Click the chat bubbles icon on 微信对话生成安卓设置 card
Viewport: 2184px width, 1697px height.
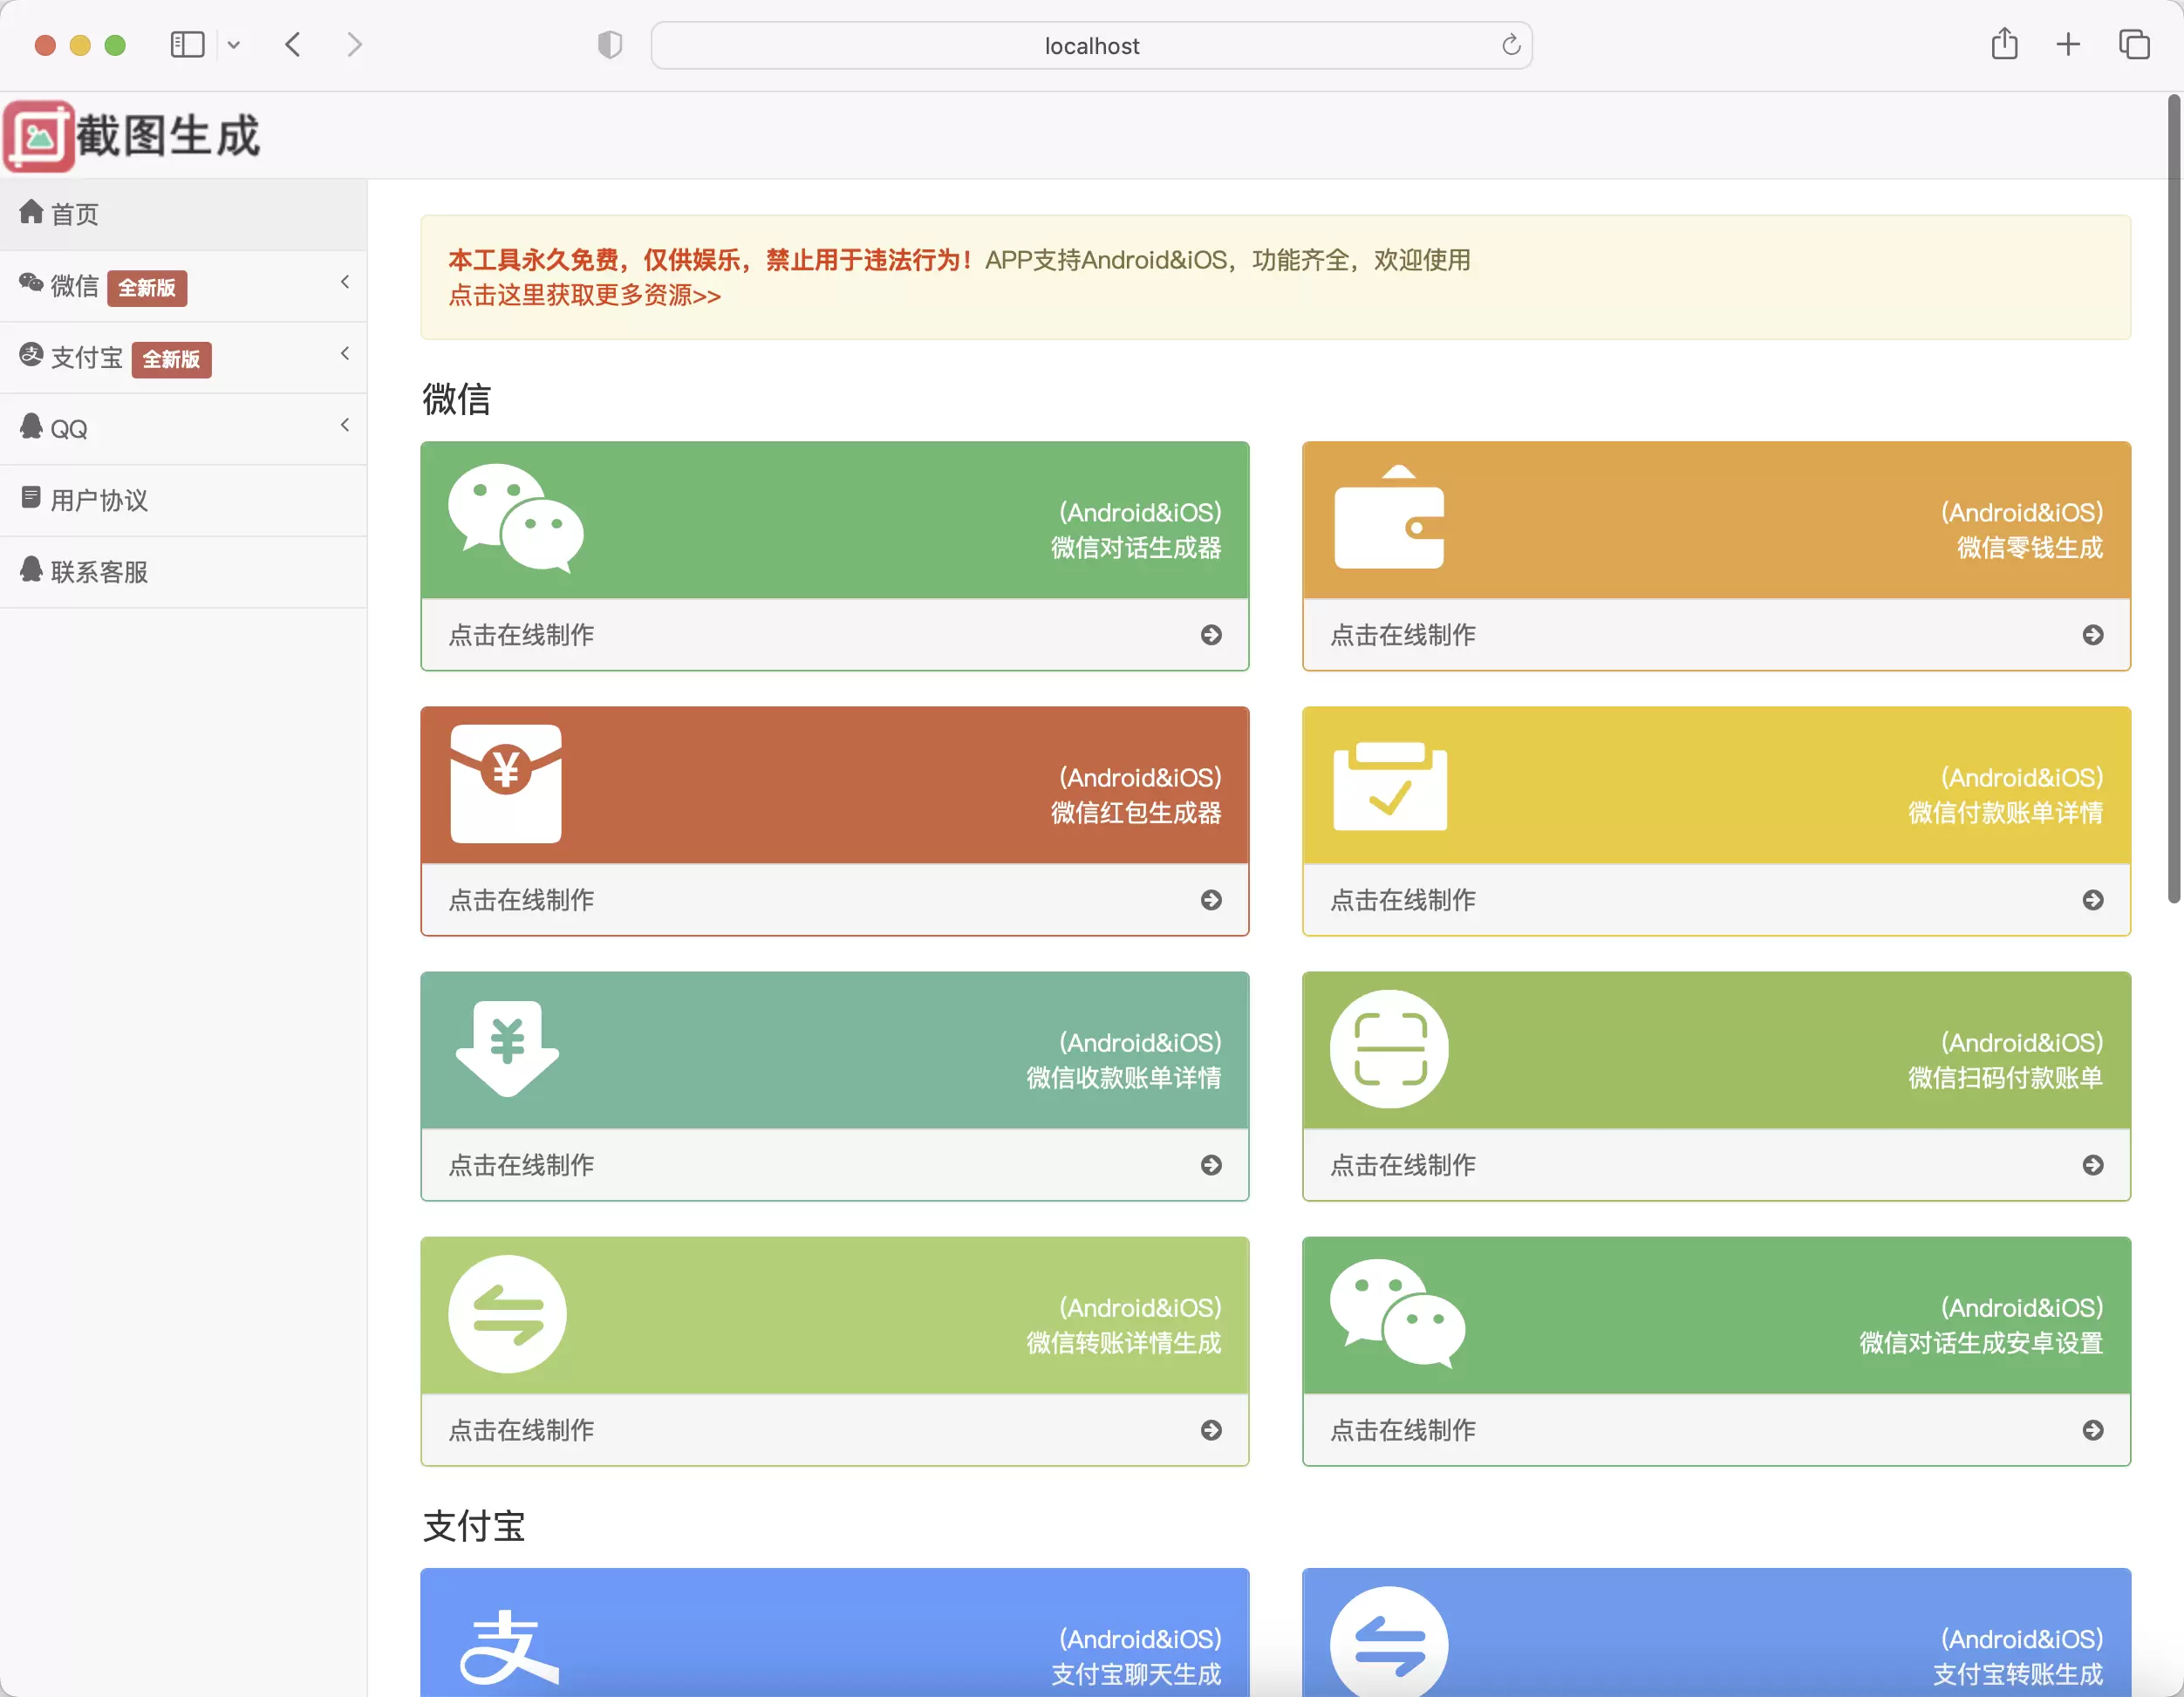pos(1397,1313)
